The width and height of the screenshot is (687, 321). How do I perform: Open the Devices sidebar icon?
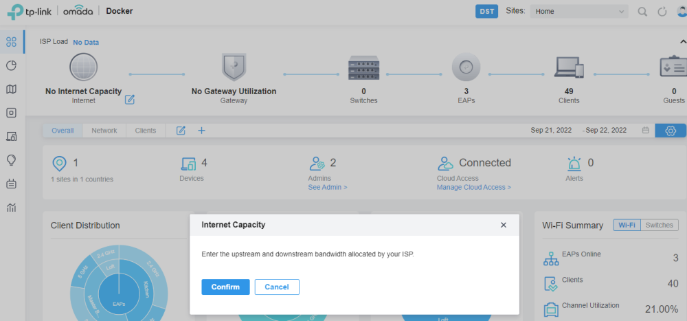coord(12,113)
